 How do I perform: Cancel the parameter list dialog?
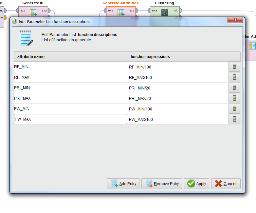point(226,184)
